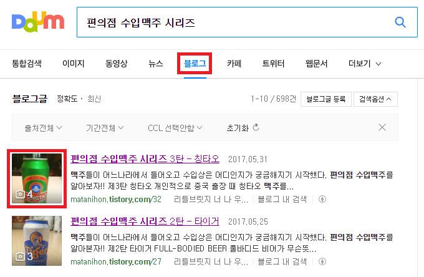This screenshot has width=424, height=277.
Task: Switch to the 뉴스 tab
Action: pos(156,64)
